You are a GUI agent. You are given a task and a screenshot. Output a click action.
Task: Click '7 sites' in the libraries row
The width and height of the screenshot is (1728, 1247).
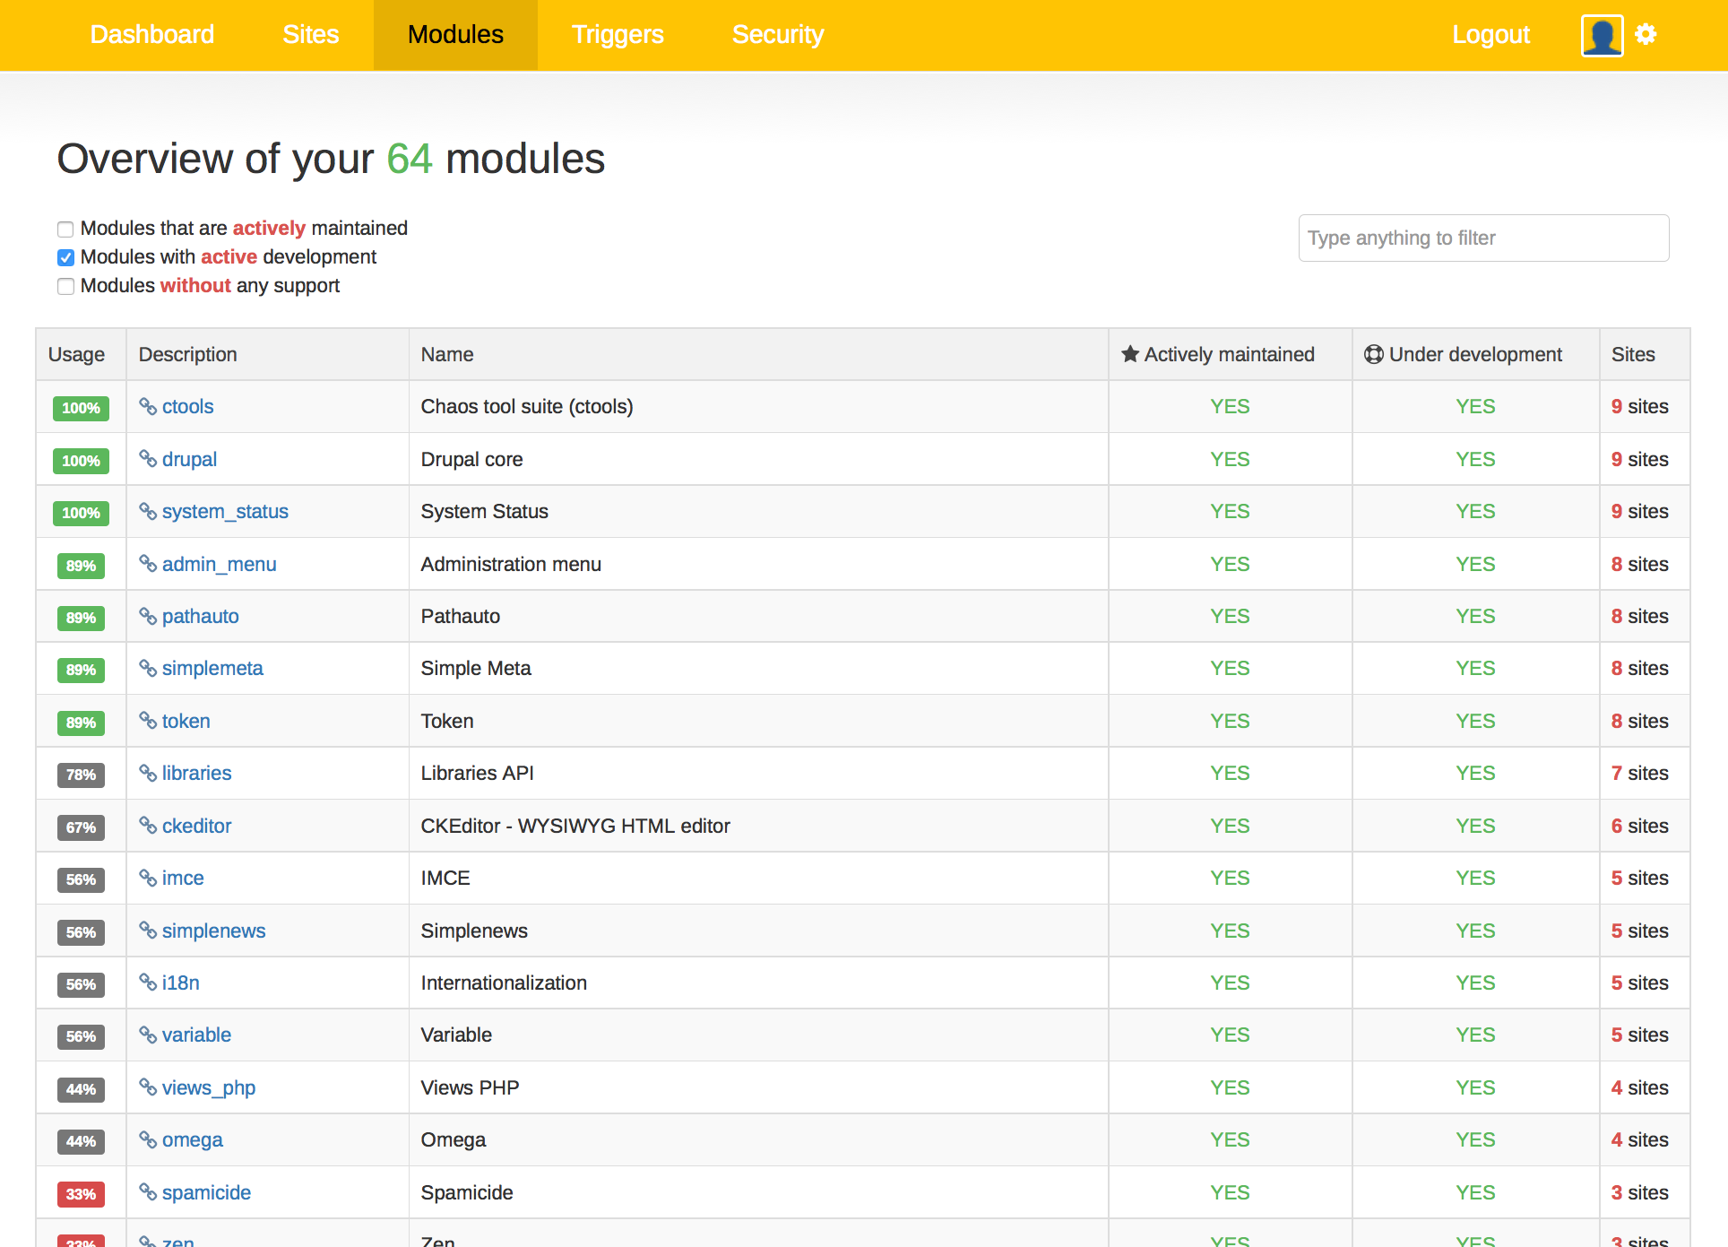click(1639, 773)
